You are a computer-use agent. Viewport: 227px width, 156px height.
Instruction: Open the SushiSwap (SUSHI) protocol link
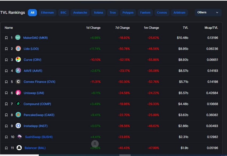pos(39,137)
